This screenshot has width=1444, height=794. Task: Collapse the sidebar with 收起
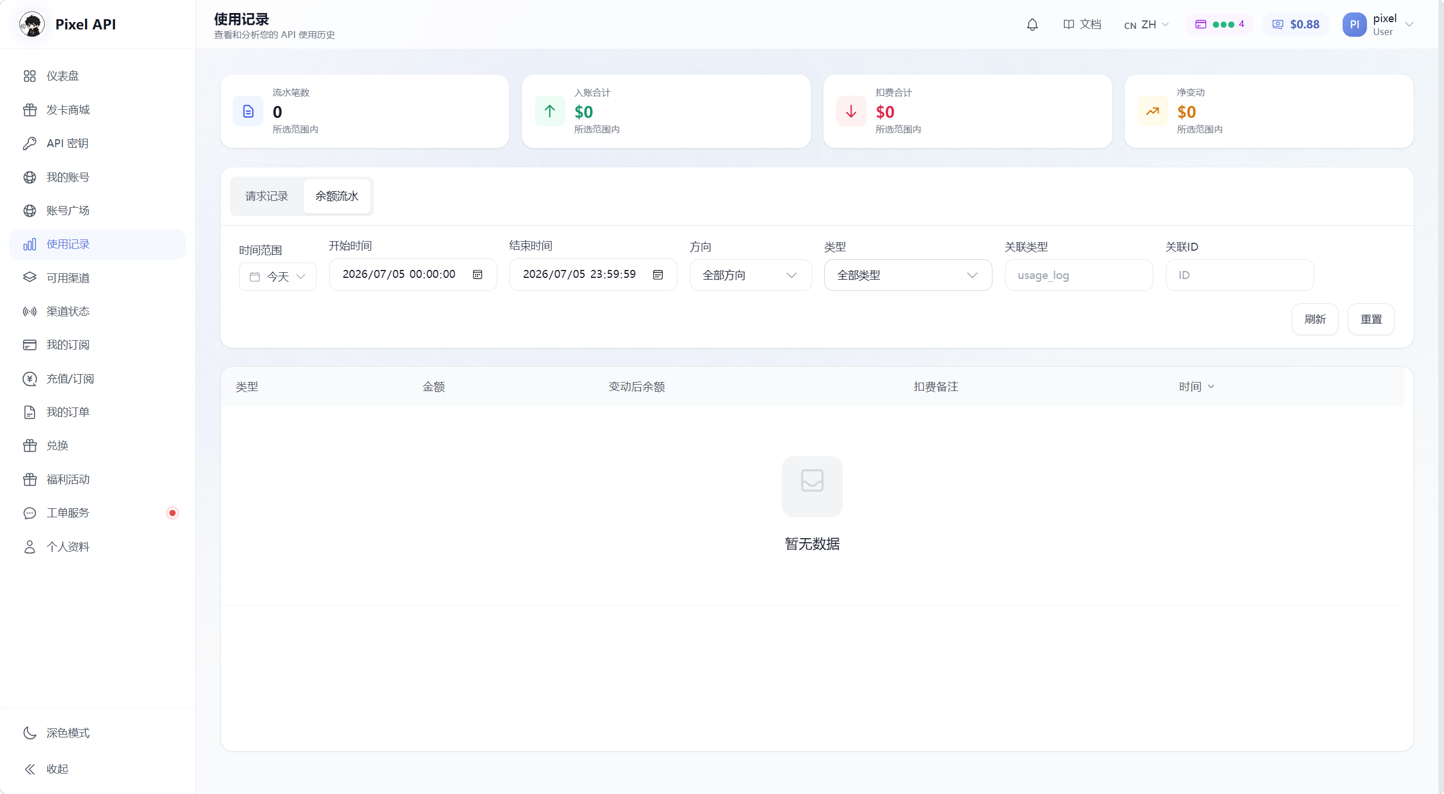(97, 769)
